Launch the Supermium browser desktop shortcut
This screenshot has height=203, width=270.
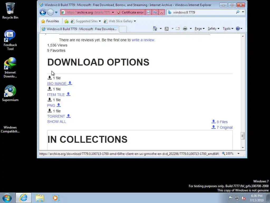(10, 93)
